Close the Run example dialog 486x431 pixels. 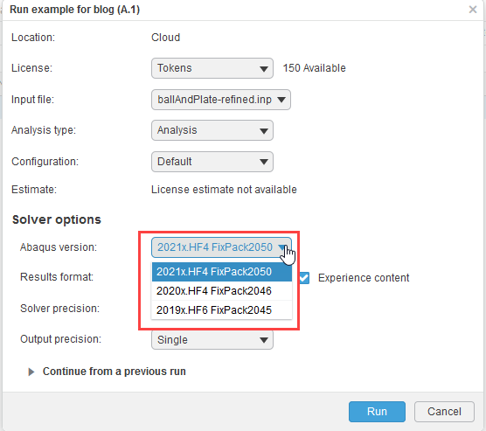pyautogui.click(x=473, y=10)
